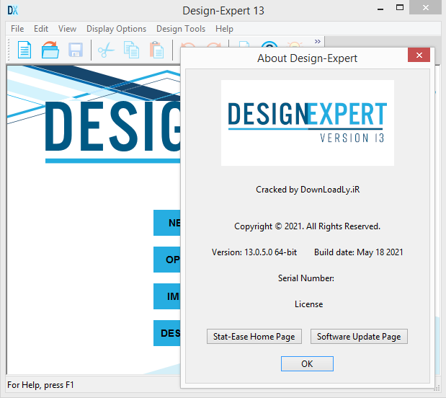
Task: Open the Help menu
Action: tap(224, 29)
